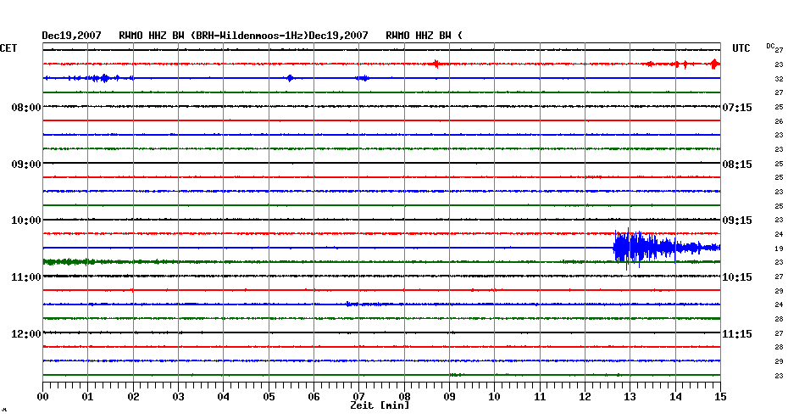The image size is (788, 419).
Task: Click minute 06 on the time axis
Action: pos(314,397)
